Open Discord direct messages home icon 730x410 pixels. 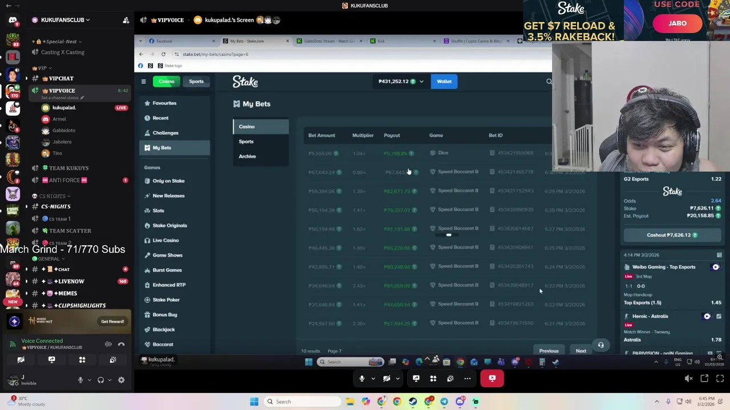pos(13,20)
